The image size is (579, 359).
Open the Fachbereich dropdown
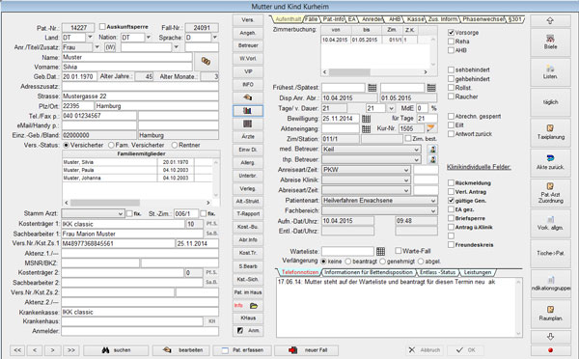pyautogui.click(x=432, y=211)
